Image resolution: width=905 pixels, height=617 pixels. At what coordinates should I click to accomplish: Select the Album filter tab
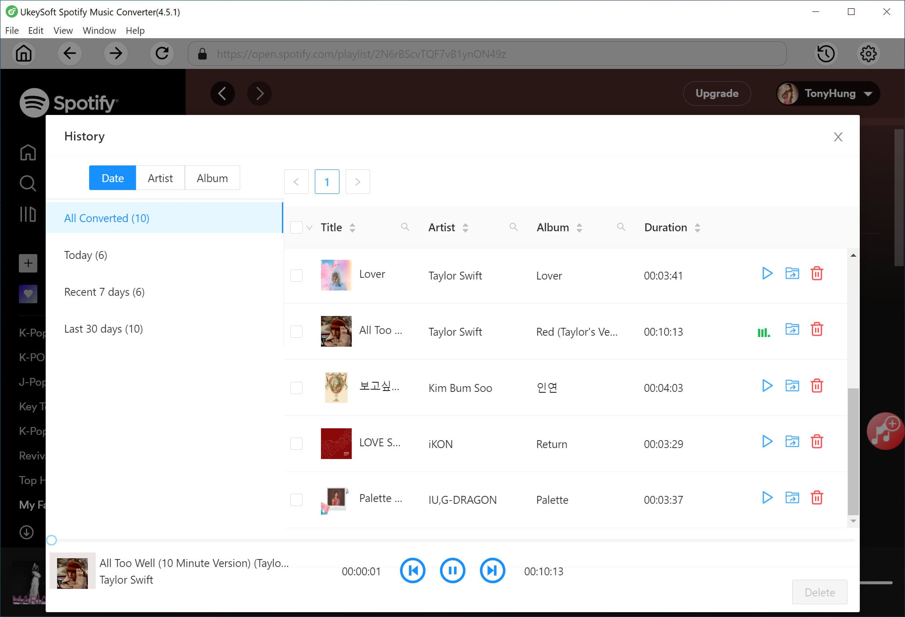click(213, 177)
